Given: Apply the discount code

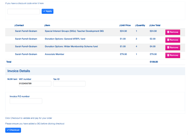Looking at the screenshot, I should 47,11.
